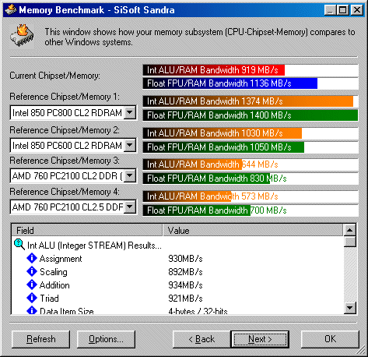Click the Float FPU 1050 MB/s bar

click(223, 147)
